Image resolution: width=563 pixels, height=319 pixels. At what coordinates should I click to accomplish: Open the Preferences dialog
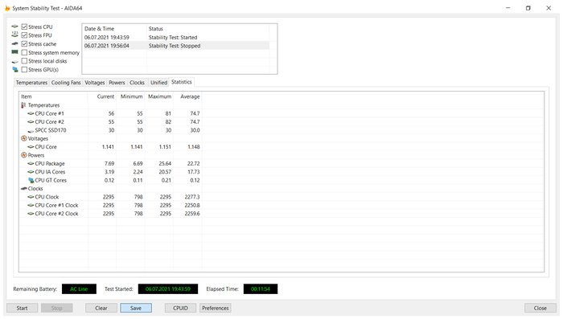coord(216,308)
